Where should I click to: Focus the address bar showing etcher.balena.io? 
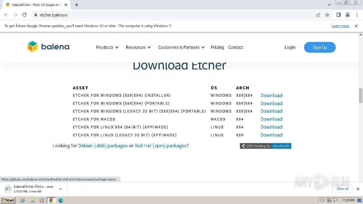(173, 15)
